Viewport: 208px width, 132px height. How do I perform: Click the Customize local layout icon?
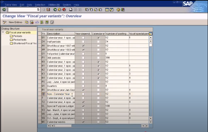[x=123, y=10]
